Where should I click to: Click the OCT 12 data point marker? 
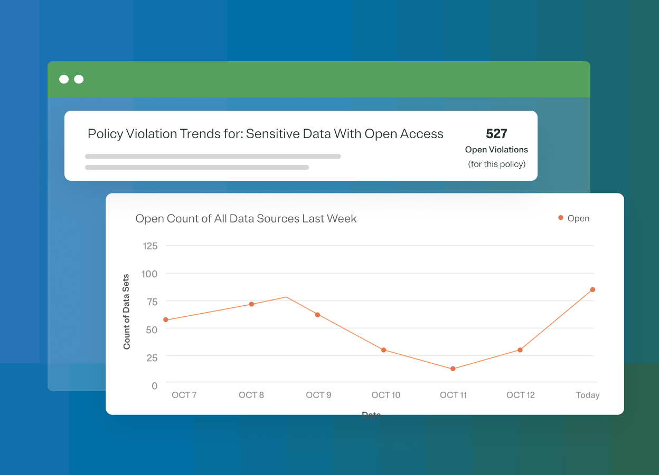tap(520, 349)
